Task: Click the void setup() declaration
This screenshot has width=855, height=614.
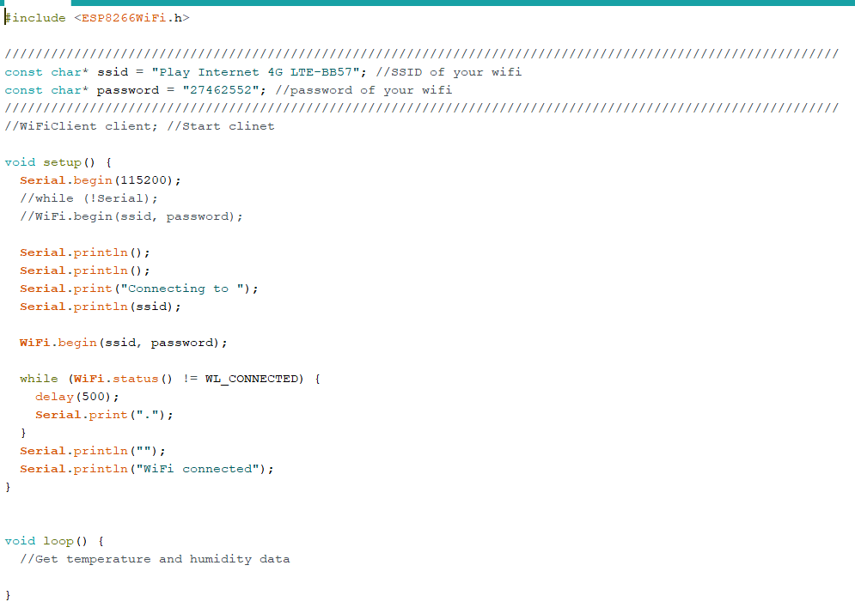Action: pos(58,162)
